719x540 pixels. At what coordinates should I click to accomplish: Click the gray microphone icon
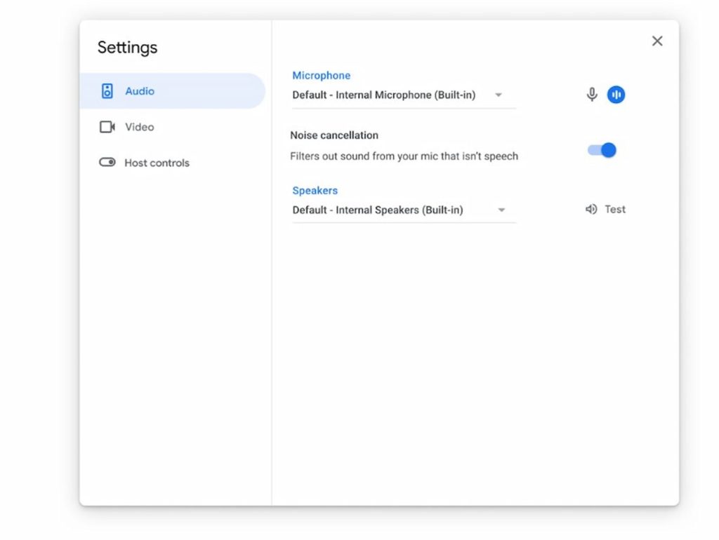point(592,95)
